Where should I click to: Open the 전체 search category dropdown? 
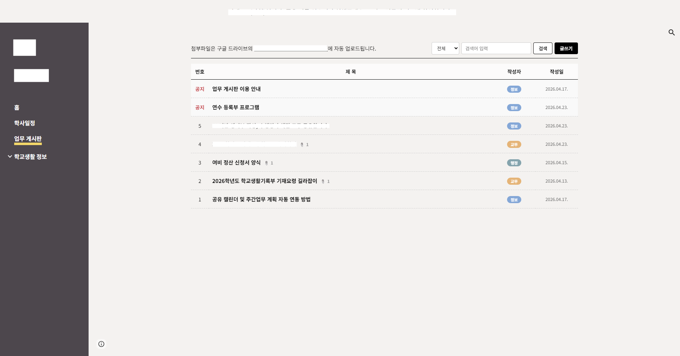pyautogui.click(x=445, y=48)
